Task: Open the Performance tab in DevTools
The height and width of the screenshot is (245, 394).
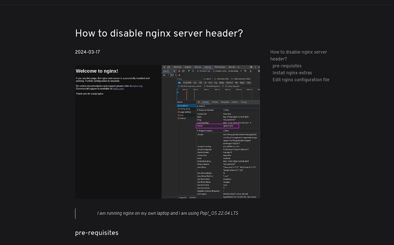Action: click(x=220, y=67)
